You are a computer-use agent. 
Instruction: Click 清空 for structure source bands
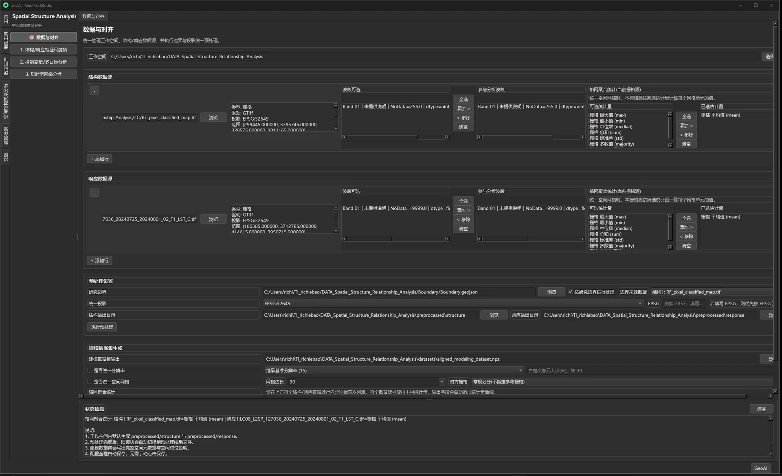click(x=463, y=127)
